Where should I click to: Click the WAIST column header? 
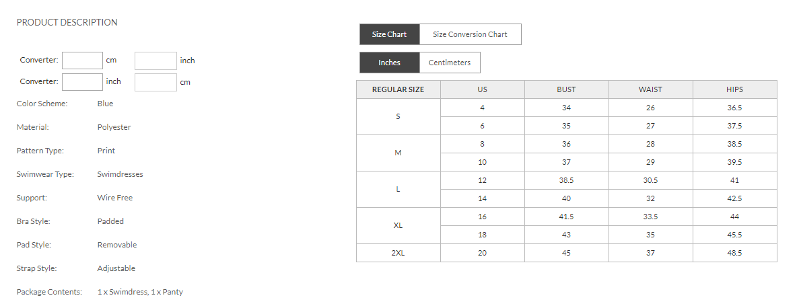pyautogui.click(x=650, y=89)
